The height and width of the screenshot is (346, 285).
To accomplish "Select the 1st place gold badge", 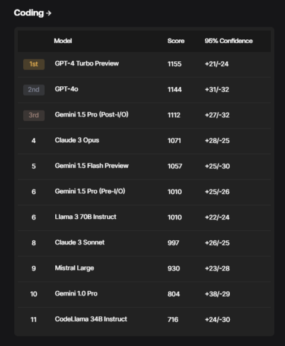I will (x=34, y=64).
